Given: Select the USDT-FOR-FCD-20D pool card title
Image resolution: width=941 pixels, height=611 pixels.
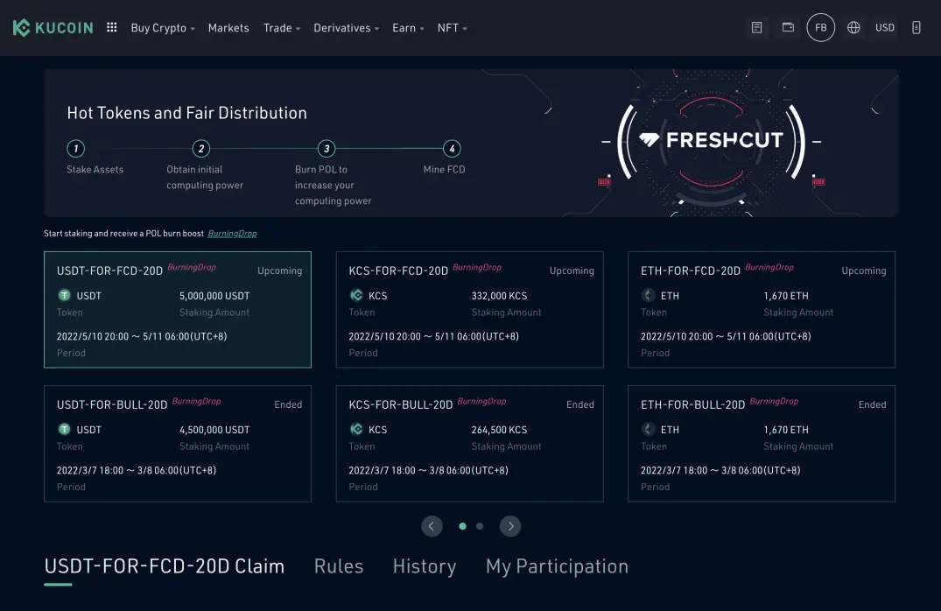Looking at the screenshot, I should pos(109,270).
